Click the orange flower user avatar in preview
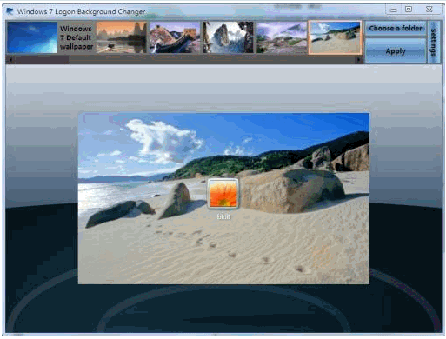Screen dimensions: 446x339 tap(223, 194)
